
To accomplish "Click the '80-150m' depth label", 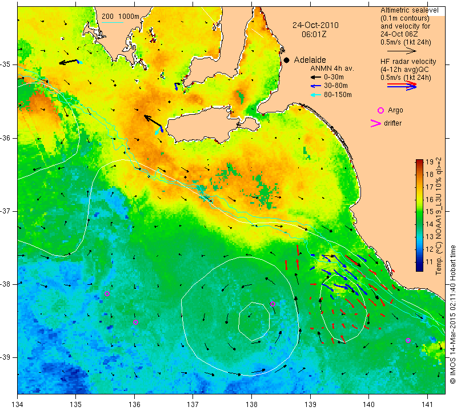I will pyautogui.click(x=338, y=95).
